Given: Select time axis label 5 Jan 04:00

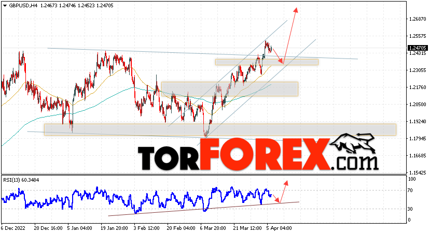Looking at the screenshot, I should pyautogui.click(x=79, y=228).
